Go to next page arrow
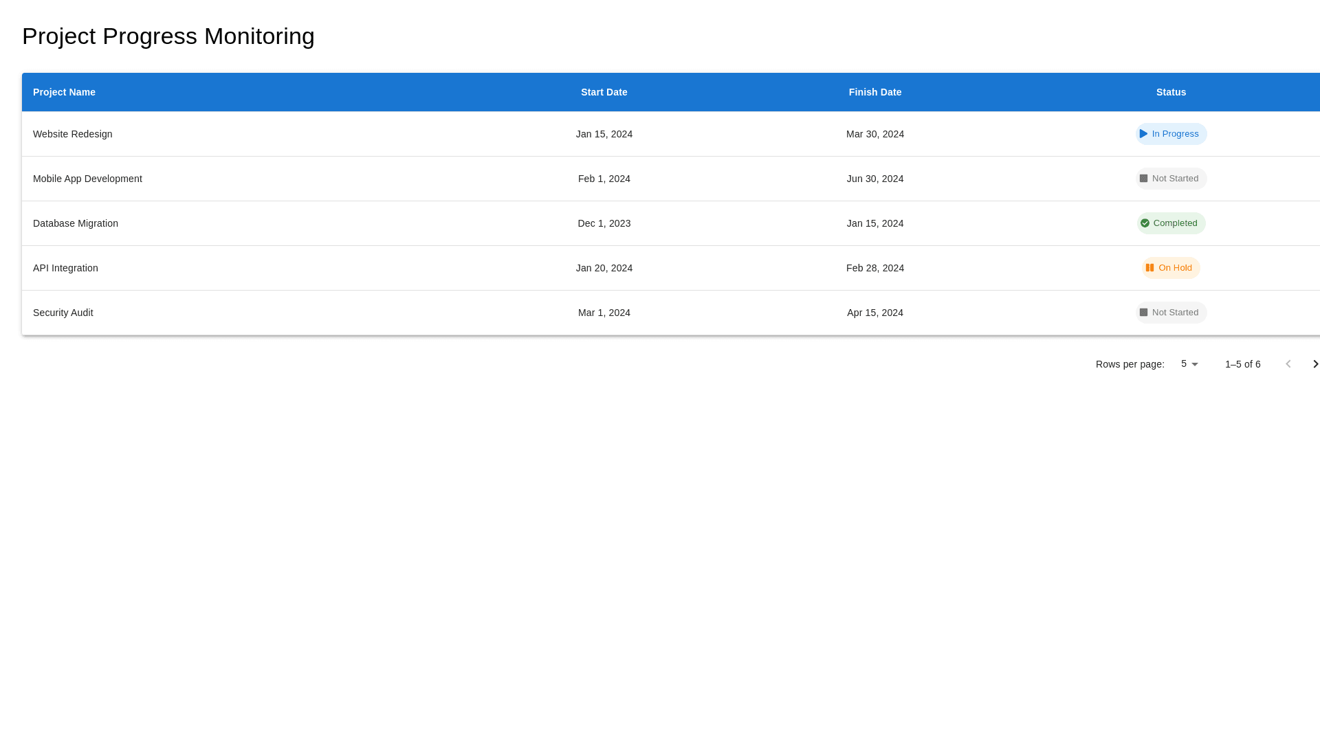The height and width of the screenshot is (742, 1320). coord(1314,364)
